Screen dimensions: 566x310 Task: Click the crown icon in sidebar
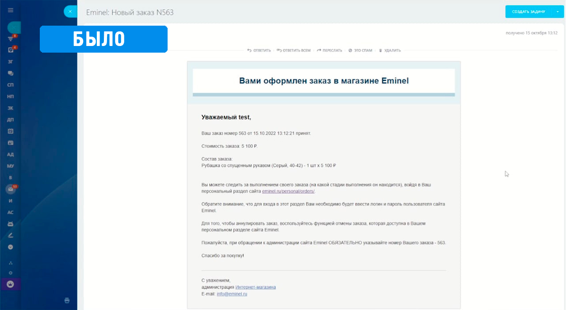[x=11, y=284]
